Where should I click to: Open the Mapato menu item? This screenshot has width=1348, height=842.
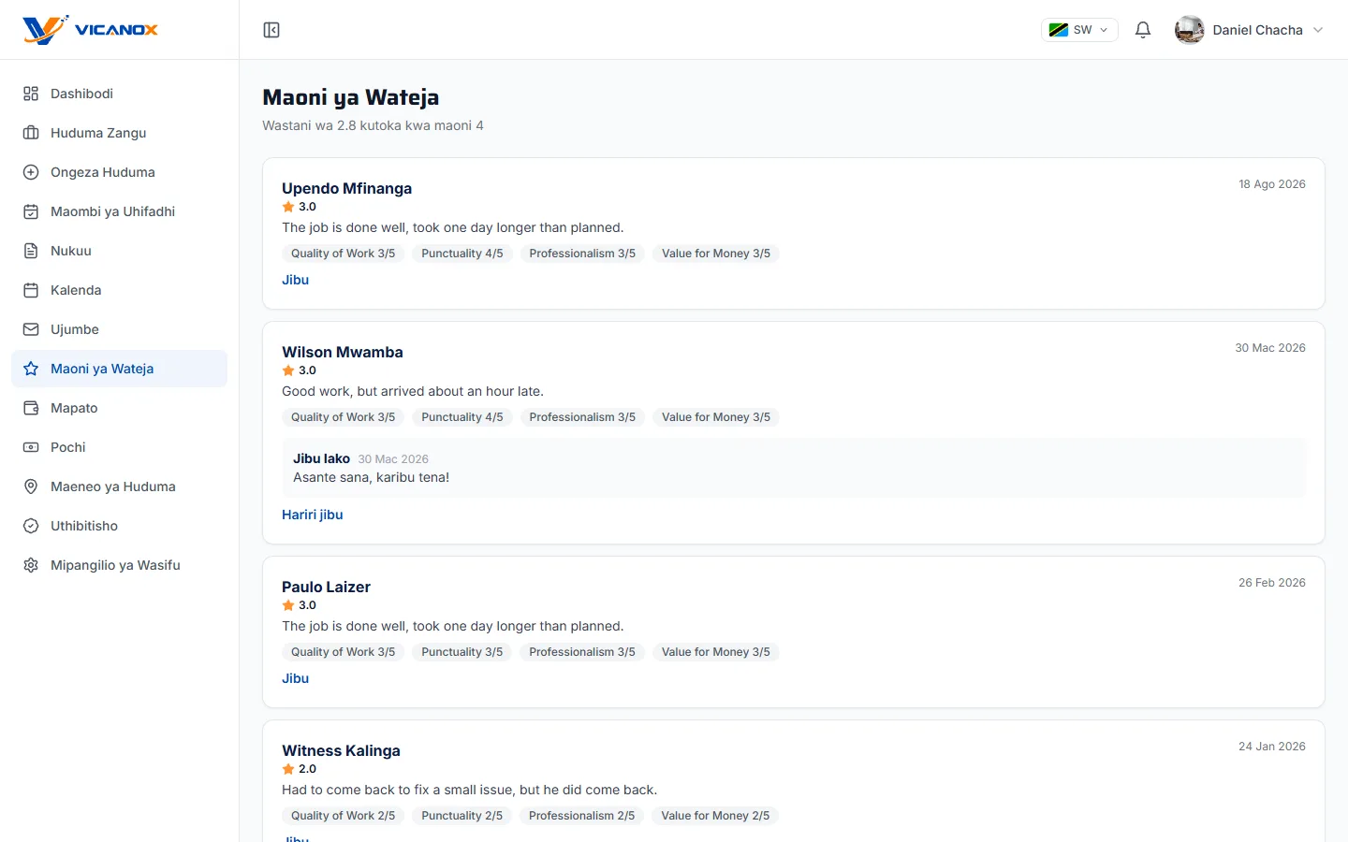(119, 408)
